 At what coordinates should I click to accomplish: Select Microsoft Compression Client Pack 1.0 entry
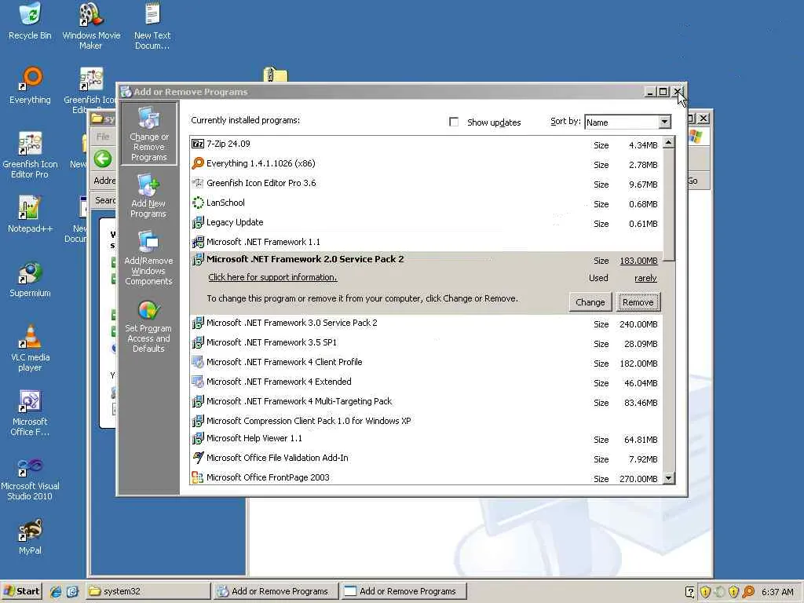(x=426, y=421)
